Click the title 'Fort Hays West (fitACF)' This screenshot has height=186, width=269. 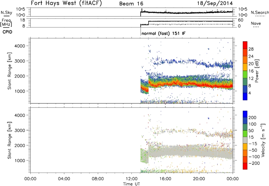pyautogui.click(x=66, y=3)
